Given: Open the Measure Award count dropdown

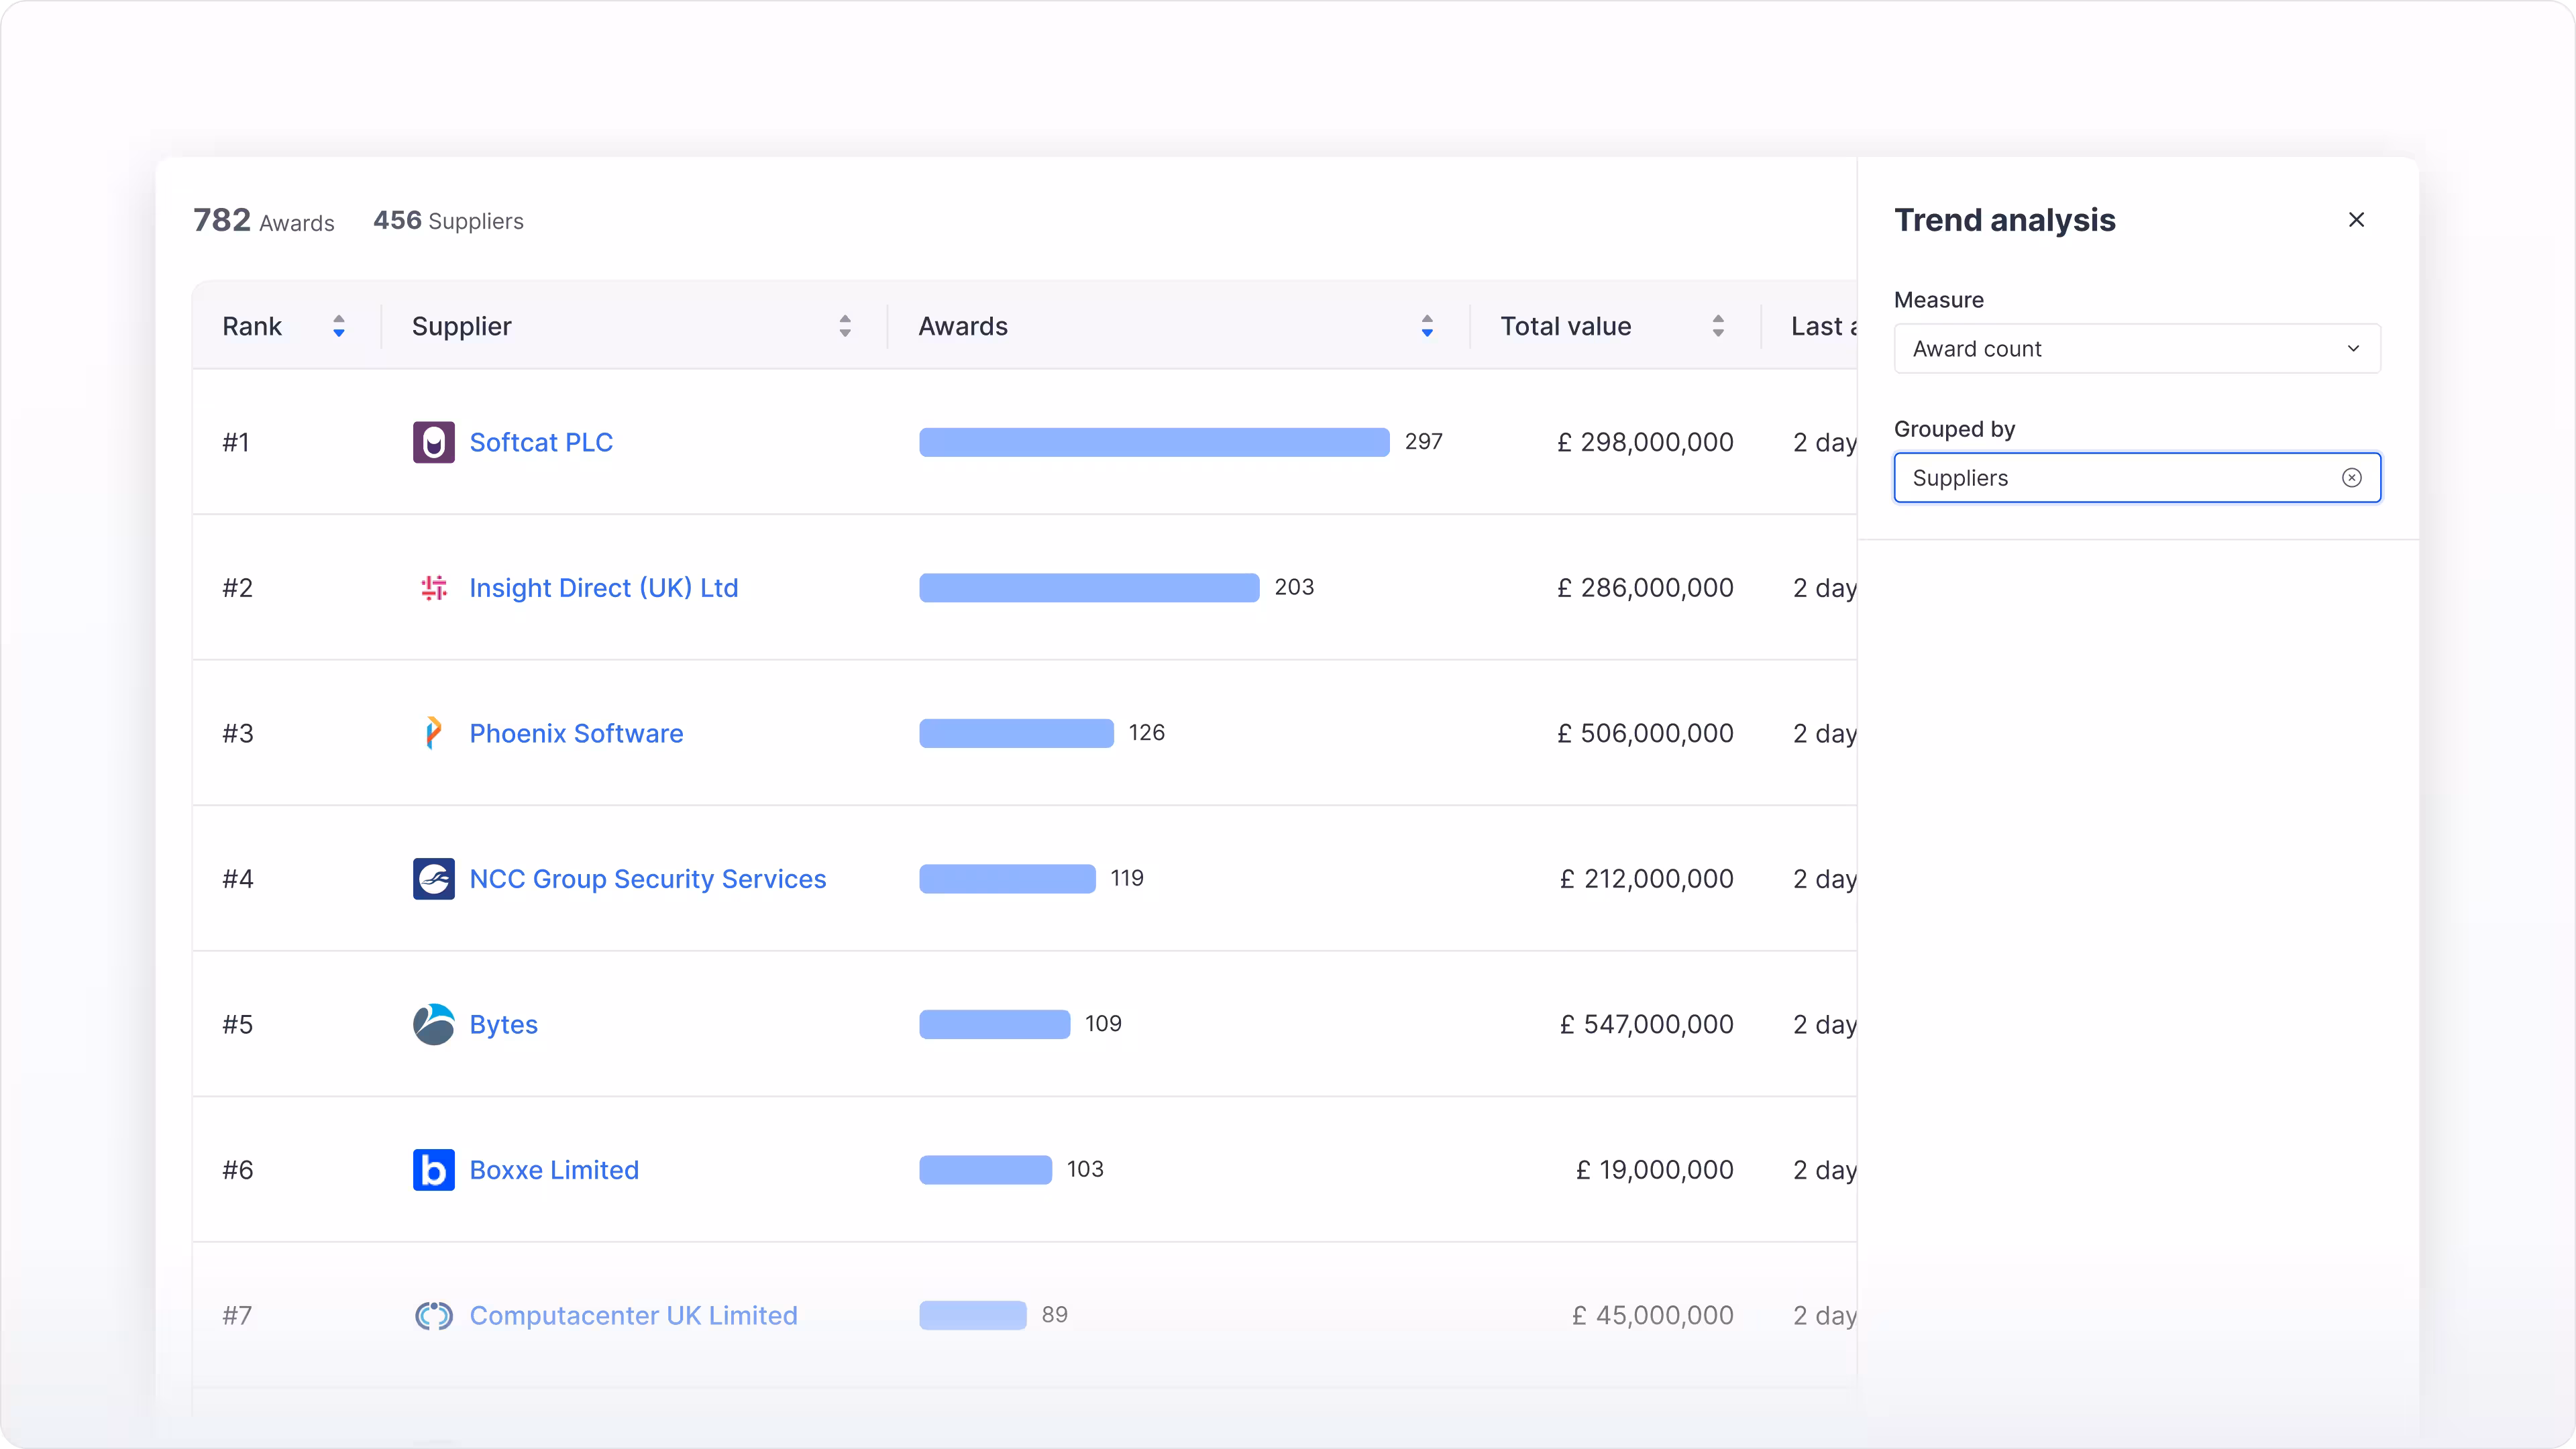Looking at the screenshot, I should click(2136, 349).
